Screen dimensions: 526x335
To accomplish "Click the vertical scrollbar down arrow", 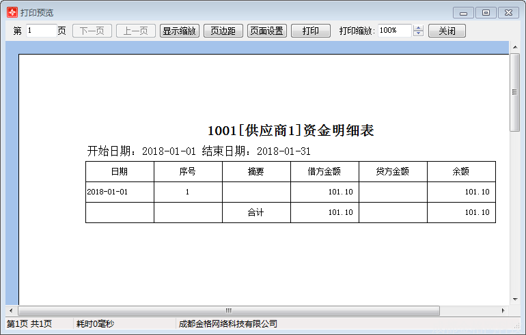I will tap(514, 299).
